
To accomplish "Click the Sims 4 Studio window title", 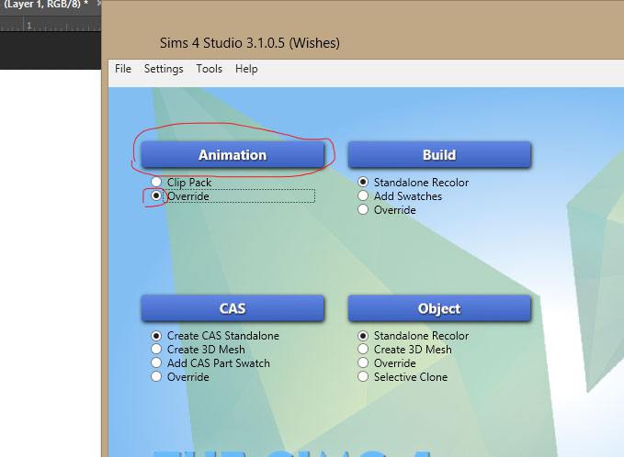I will click(x=250, y=43).
